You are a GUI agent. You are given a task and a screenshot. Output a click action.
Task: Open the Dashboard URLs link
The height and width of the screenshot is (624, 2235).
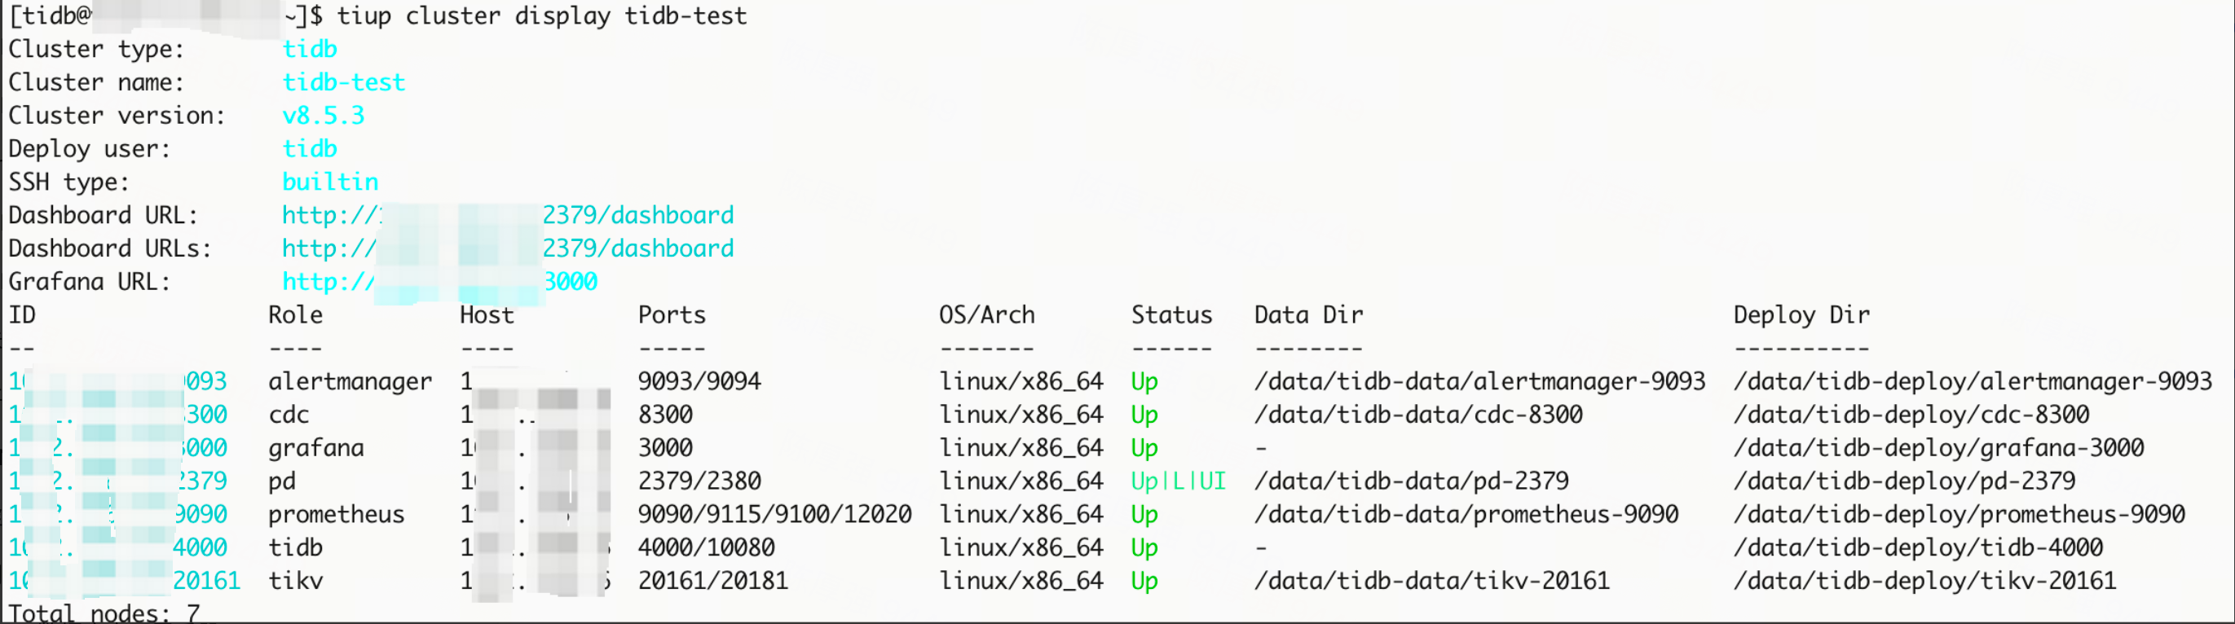coord(508,248)
